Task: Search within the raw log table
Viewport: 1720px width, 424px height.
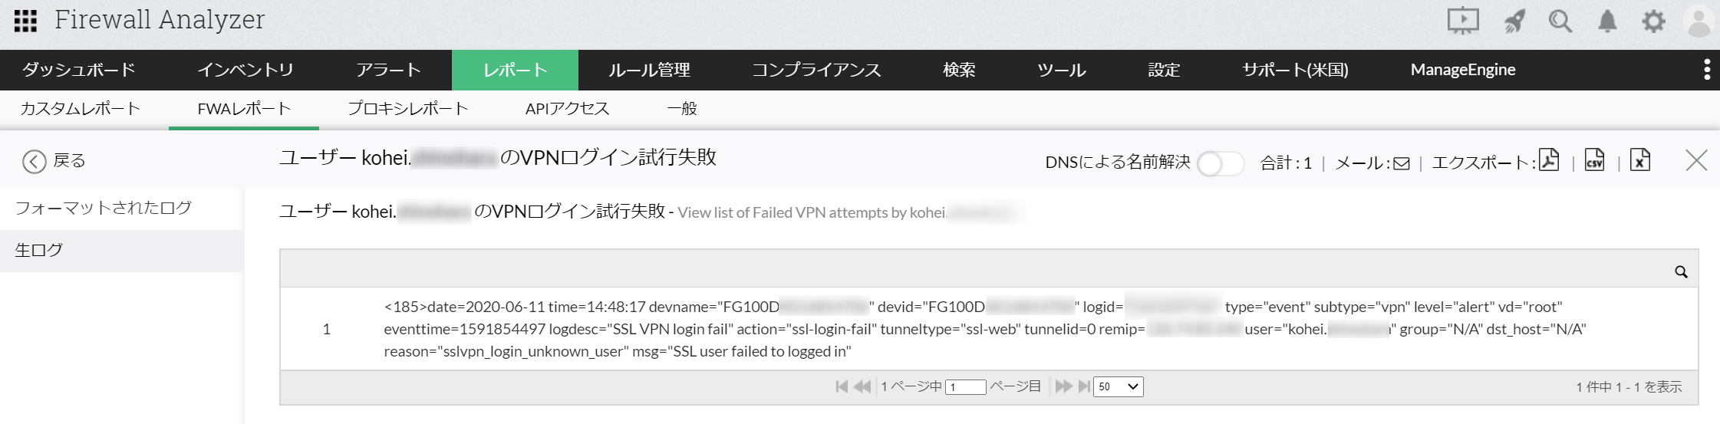Action: 1681,271
